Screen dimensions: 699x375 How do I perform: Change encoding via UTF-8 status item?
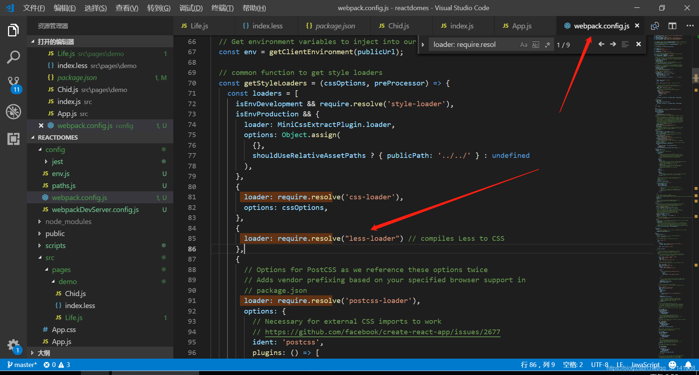click(599, 364)
